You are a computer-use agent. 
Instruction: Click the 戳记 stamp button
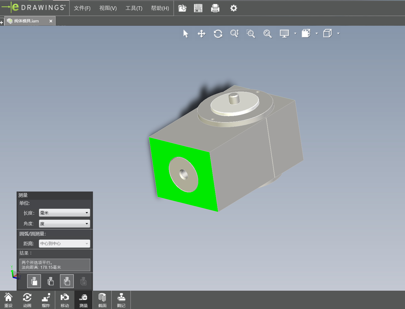[x=121, y=300]
